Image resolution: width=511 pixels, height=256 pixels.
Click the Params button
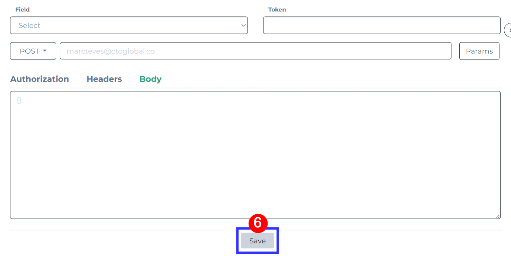point(479,51)
